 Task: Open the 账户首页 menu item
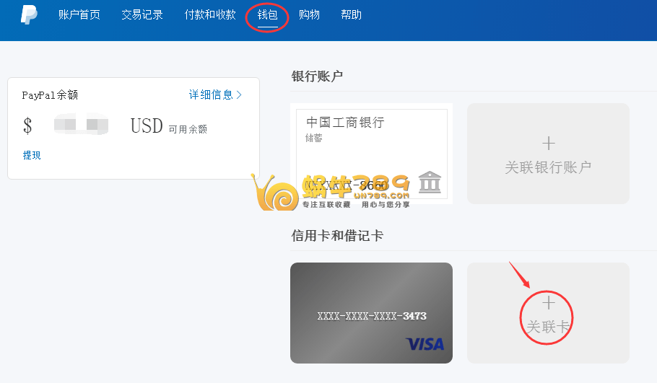(79, 14)
